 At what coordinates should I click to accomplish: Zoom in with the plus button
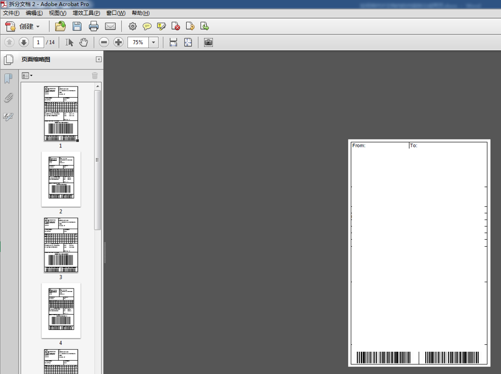pos(118,42)
